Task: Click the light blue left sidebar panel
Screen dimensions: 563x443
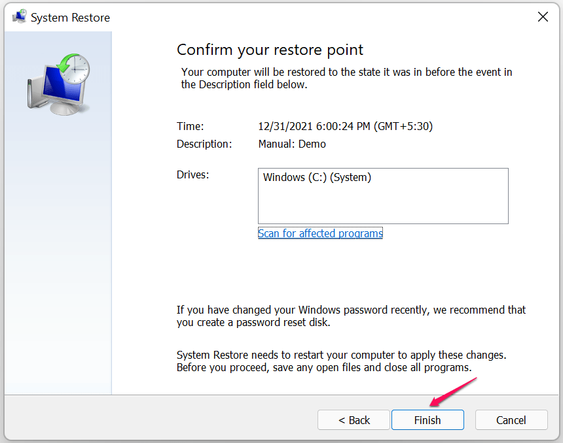Action: 58,261
